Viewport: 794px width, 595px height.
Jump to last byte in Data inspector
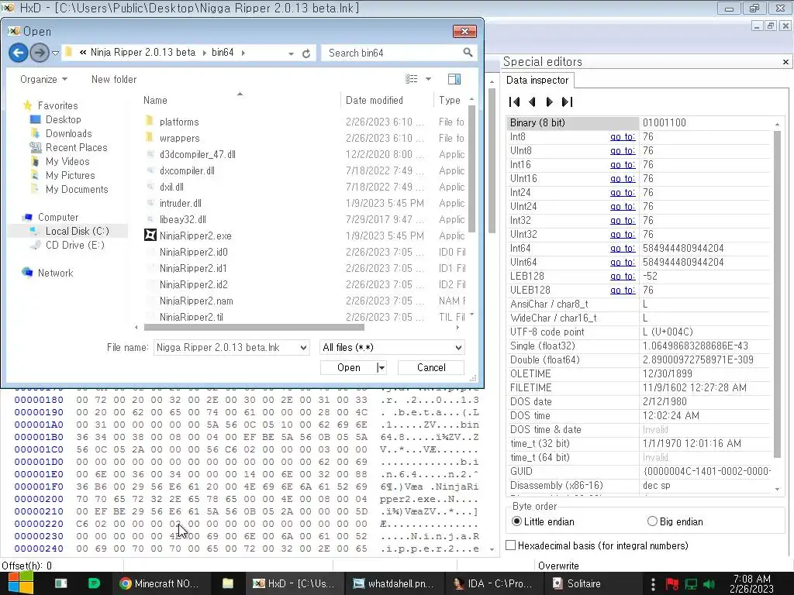[x=567, y=101]
